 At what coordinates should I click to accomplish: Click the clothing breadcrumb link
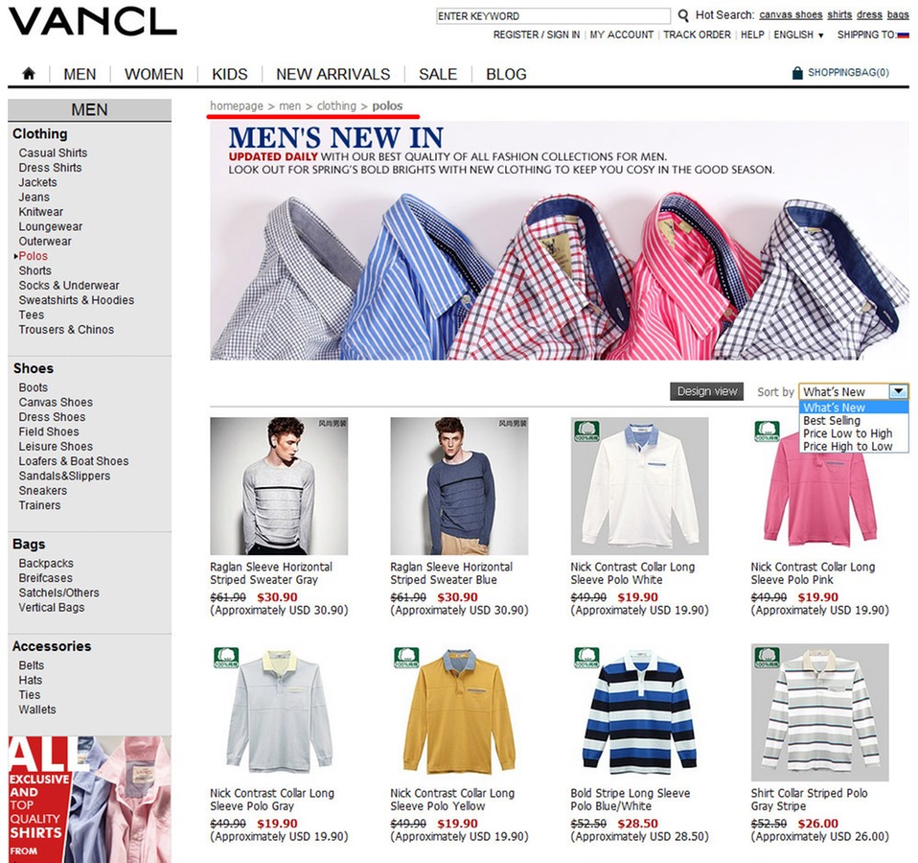click(336, 106)
